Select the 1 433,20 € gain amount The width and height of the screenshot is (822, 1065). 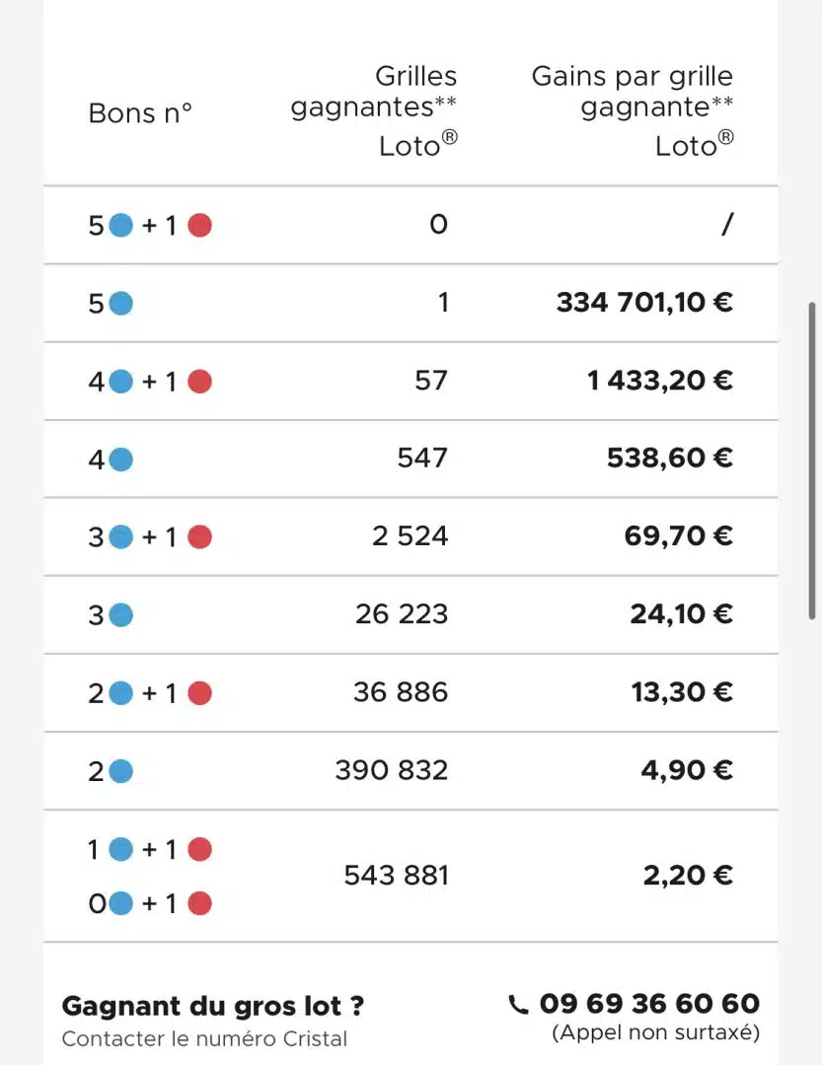pyautogui.click(x=660, y=381)
